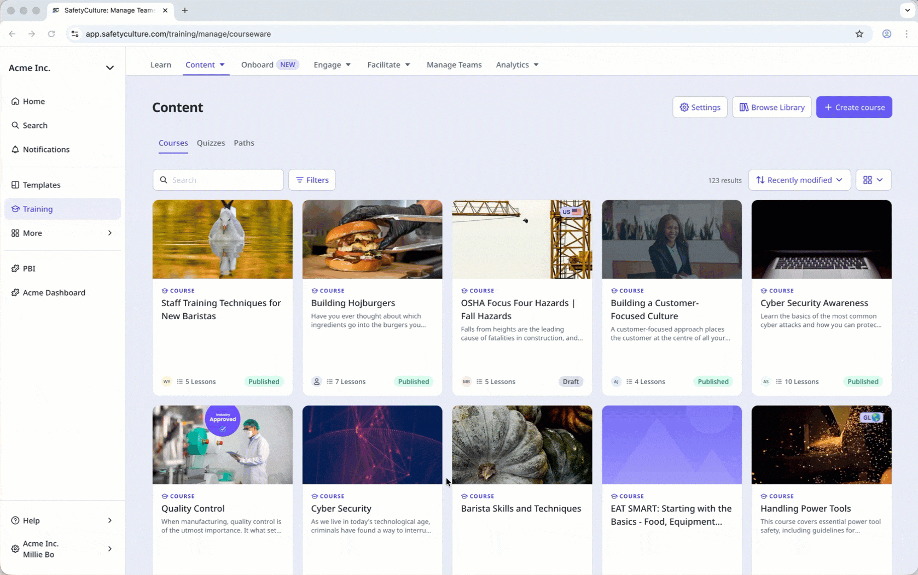Switch to the Quizzes tab
918x575 pixels.
click(211, 143)
